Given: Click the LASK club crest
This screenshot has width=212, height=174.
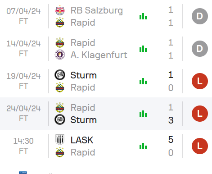Looking at the screenshot, I should point(60,140).
